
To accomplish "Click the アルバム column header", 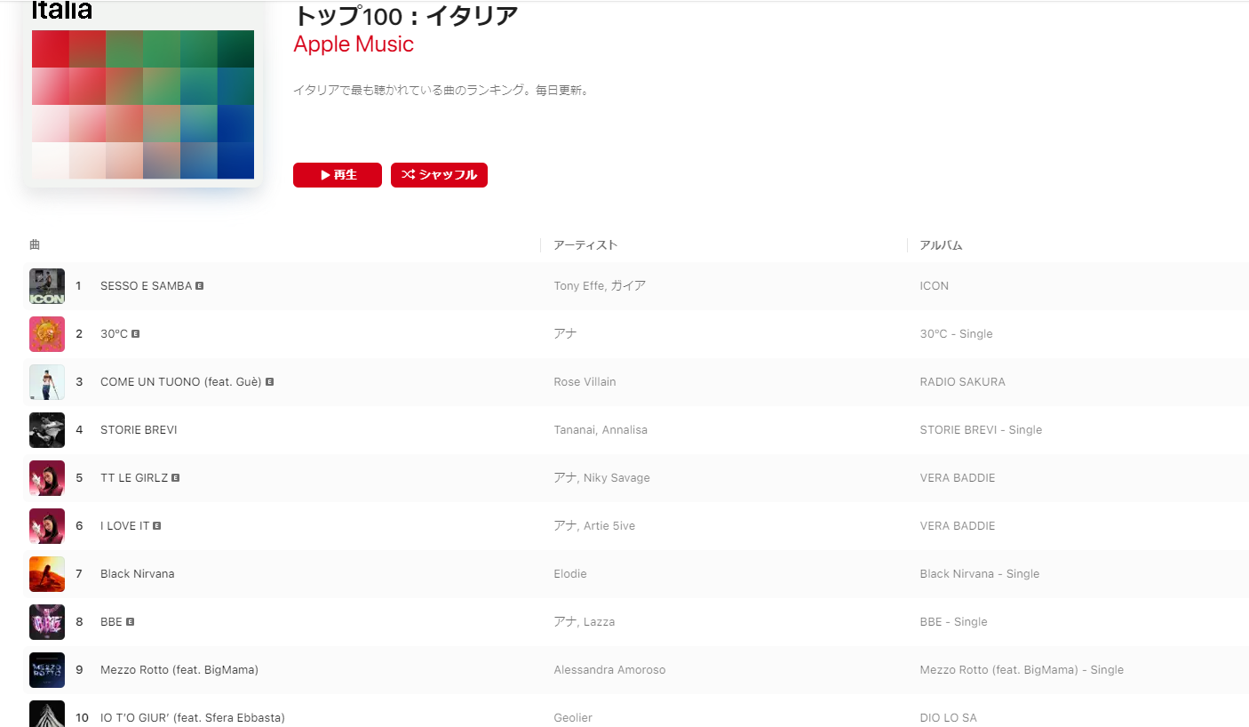I will point(942,245).
